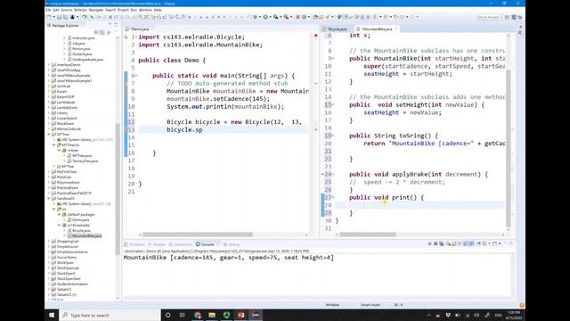Expand the Polymorphism project
The width and height of the screenshot is (570, 321).
point(49,182)
